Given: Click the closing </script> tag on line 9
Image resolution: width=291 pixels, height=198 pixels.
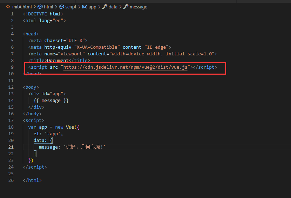Looking at the screenshot, I should (205, 67).
